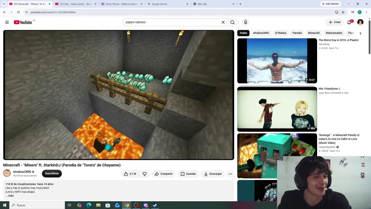
Task: Open the Chrome profile E avatar
Action: [x=359, y=12]
